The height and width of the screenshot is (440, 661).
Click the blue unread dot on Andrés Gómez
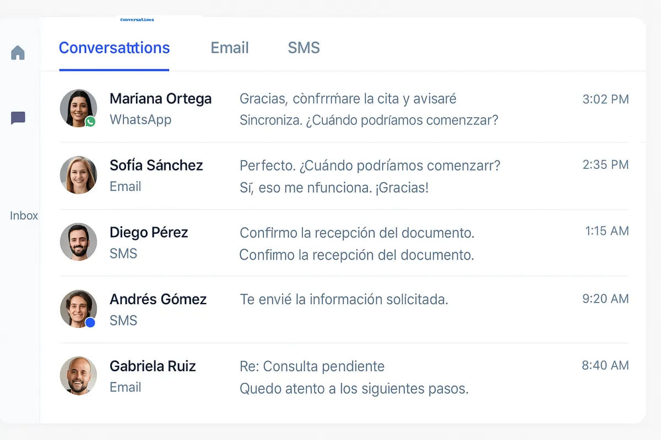coord(90,323)
